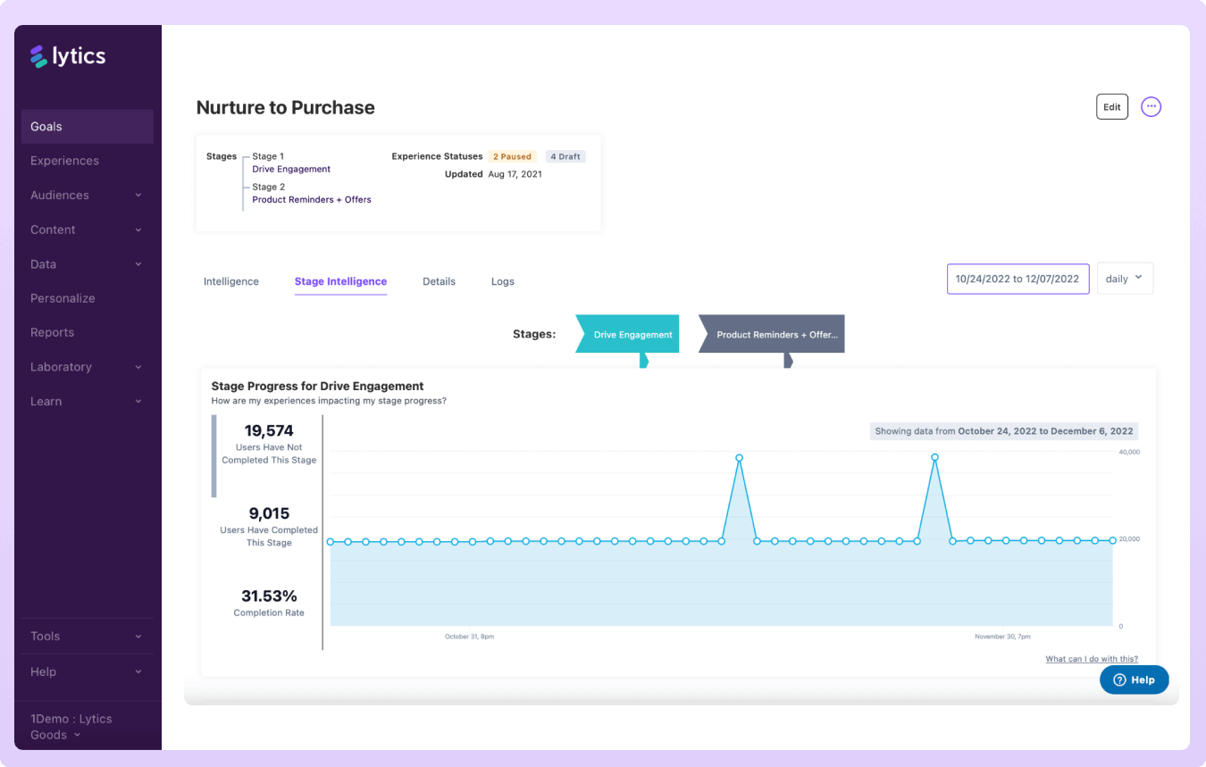1206x767 pixels.
Task: Switch to the Intelligence tab
Action: 230,281
